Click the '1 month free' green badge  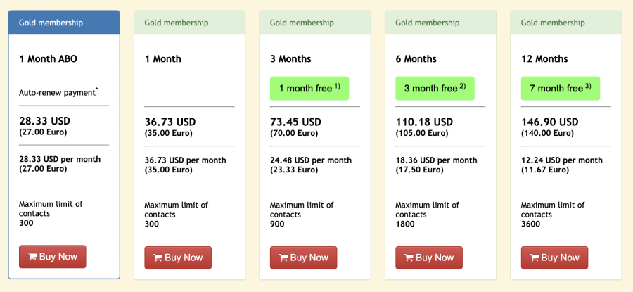pos(309,89)
